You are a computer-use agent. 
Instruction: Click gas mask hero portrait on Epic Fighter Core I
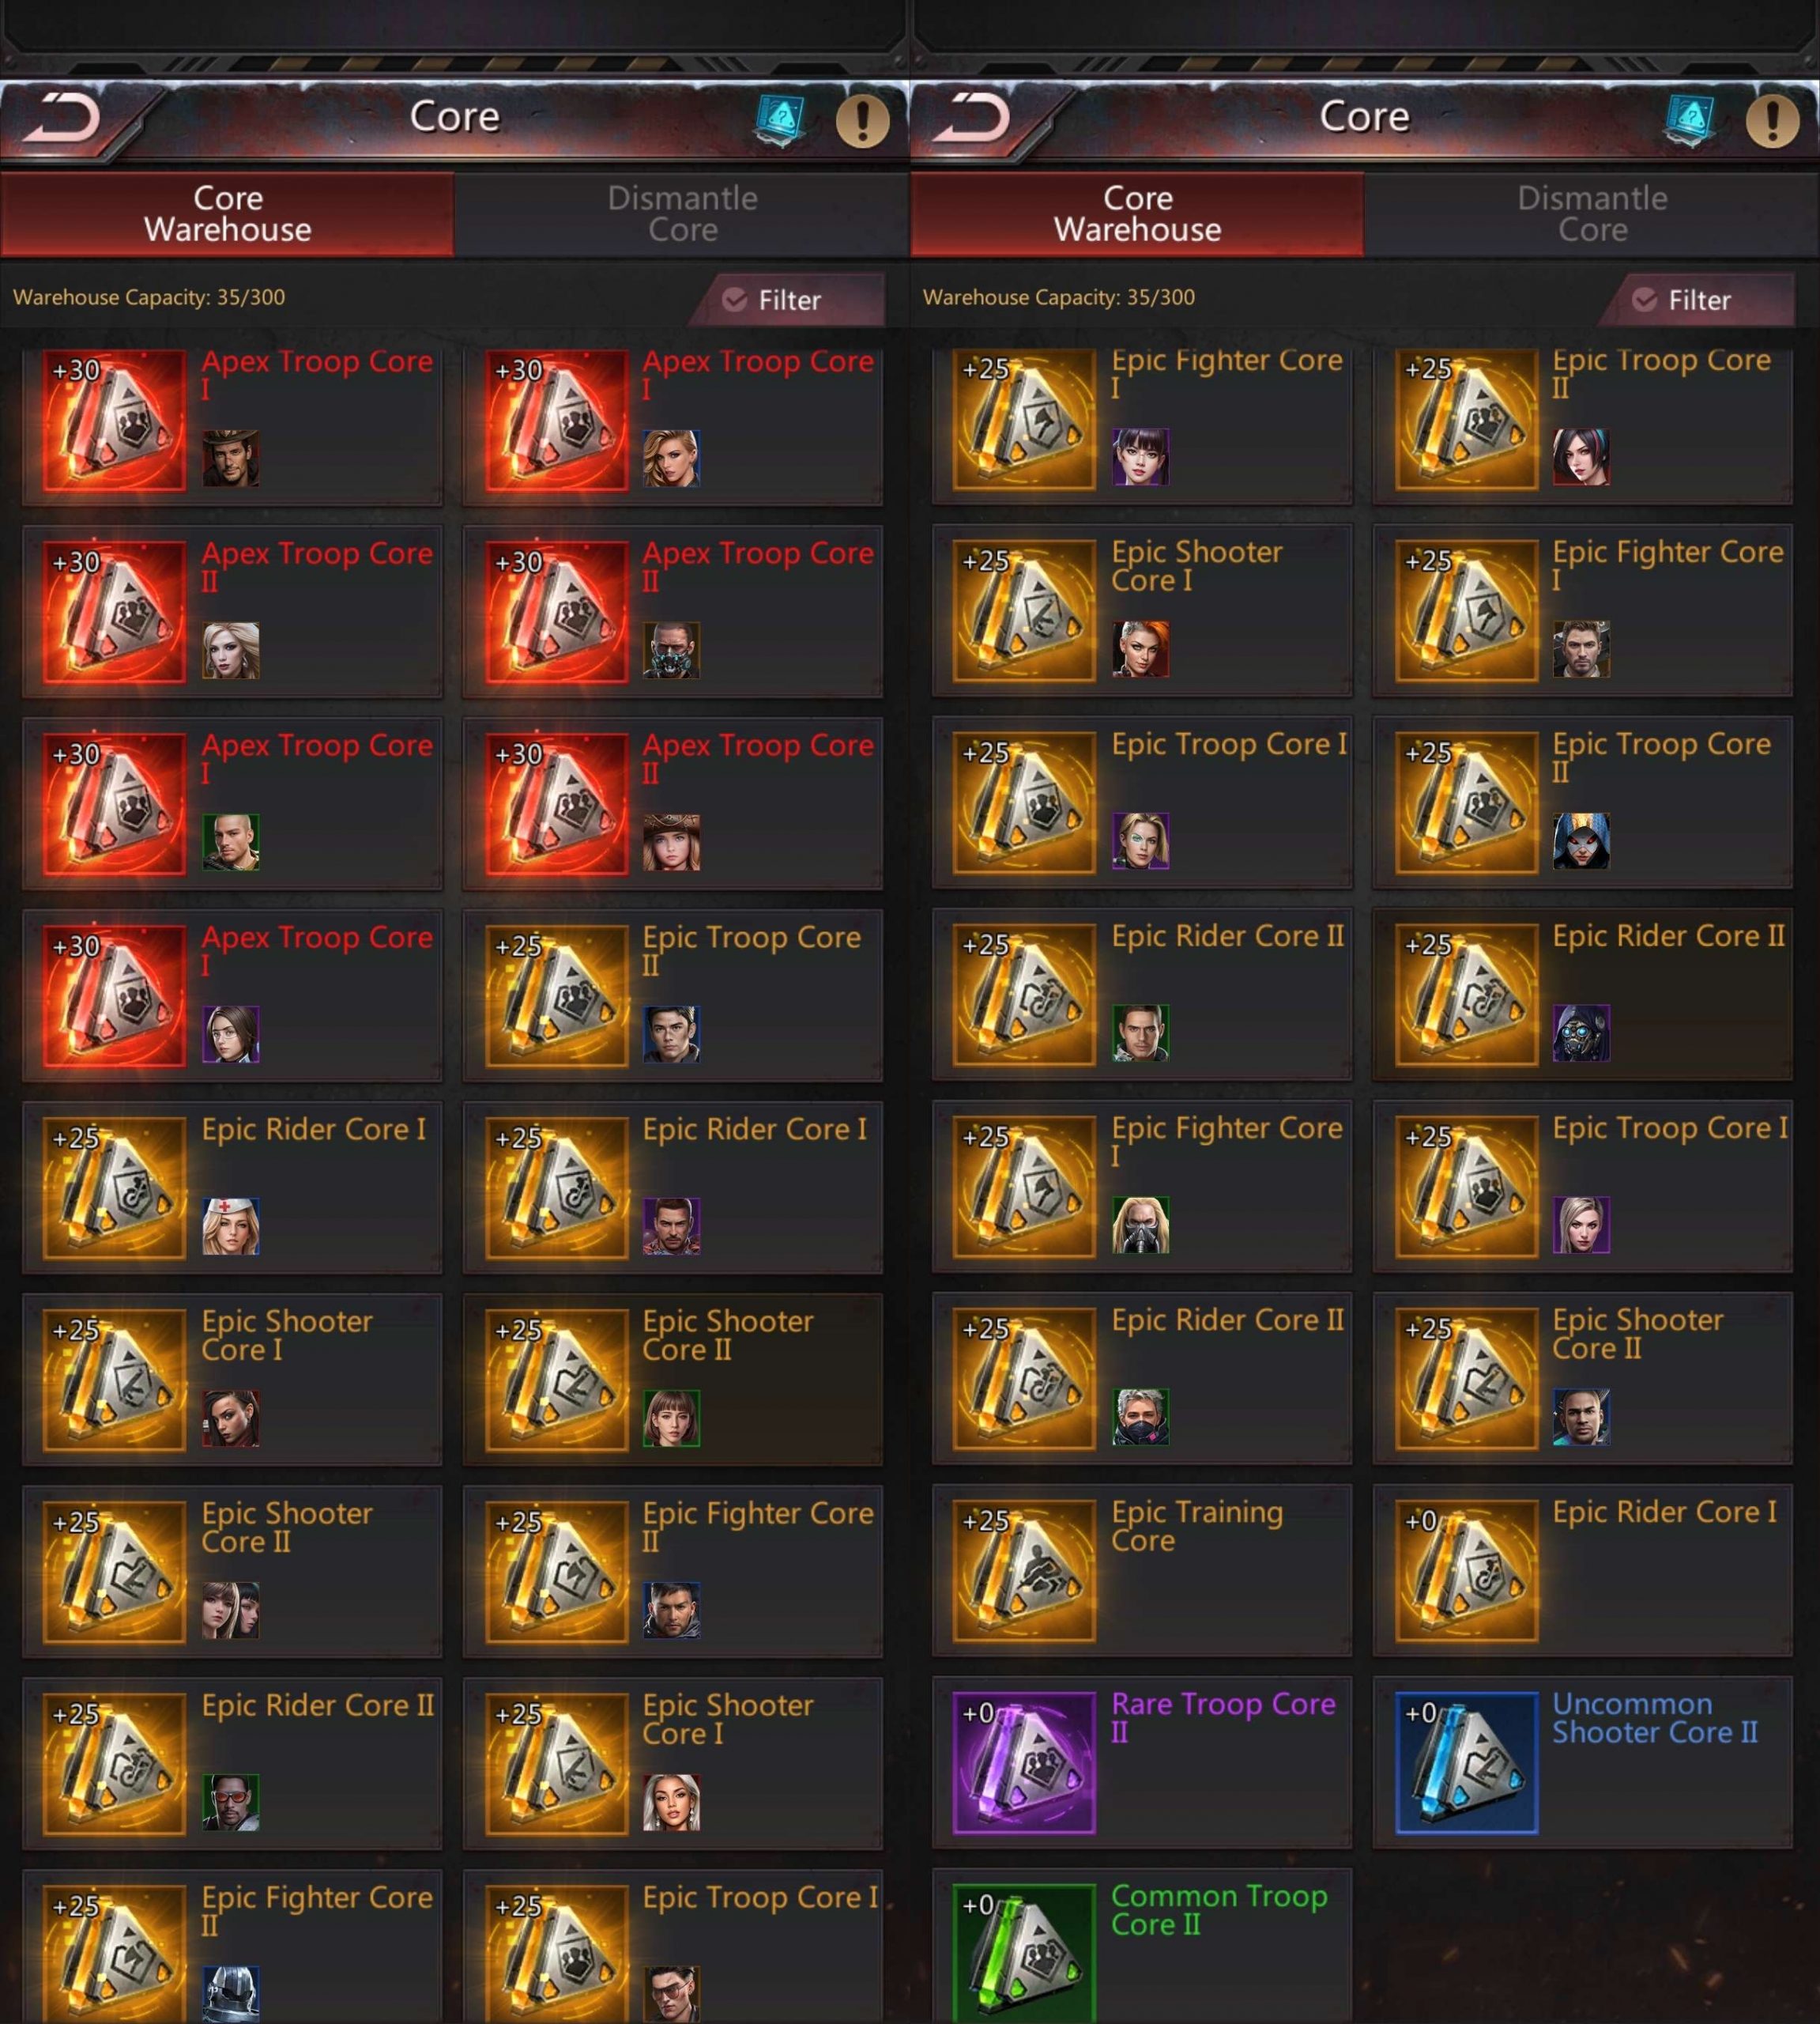pyautogui.click(x=1141, y=1225)
